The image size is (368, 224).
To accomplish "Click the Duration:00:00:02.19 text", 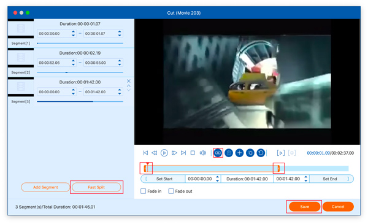I will tap(80, 53).
